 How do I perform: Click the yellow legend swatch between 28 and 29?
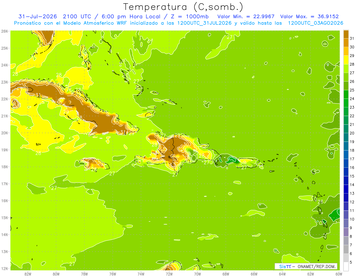(346, 60)
